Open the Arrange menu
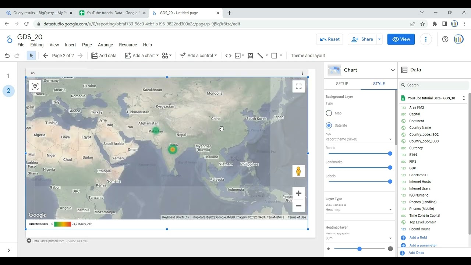The image size is (471, 265). pos(105,45)
